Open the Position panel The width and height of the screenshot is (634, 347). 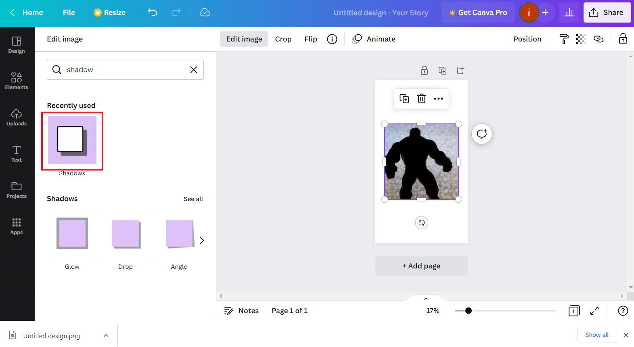tap(527, 39)
